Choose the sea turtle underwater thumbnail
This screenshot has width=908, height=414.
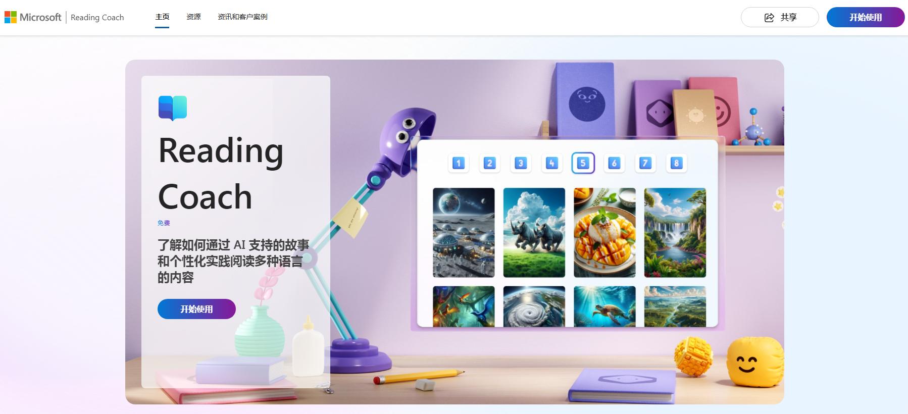point(604,306)
